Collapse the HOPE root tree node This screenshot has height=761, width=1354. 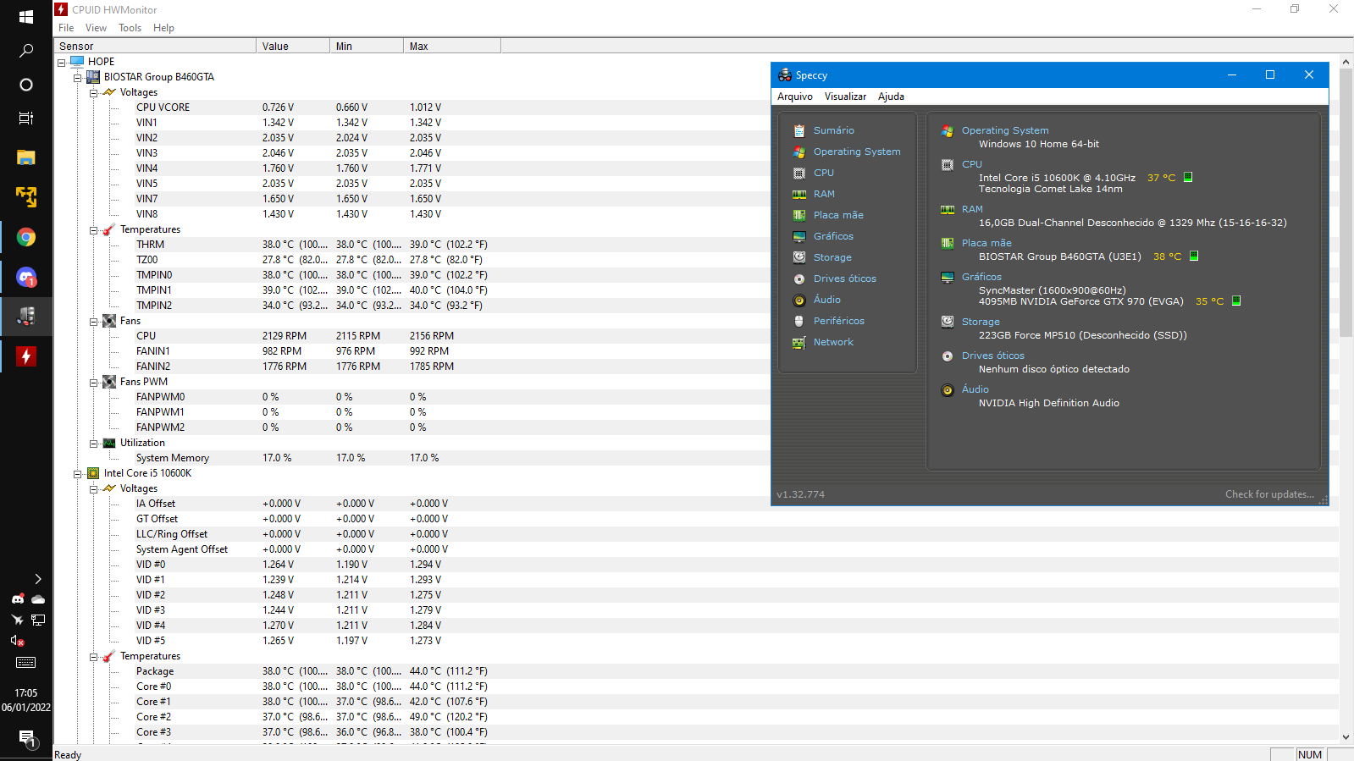coord(61,63)
